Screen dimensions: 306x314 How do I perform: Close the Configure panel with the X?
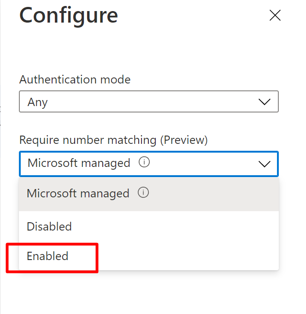pos(275,16)
